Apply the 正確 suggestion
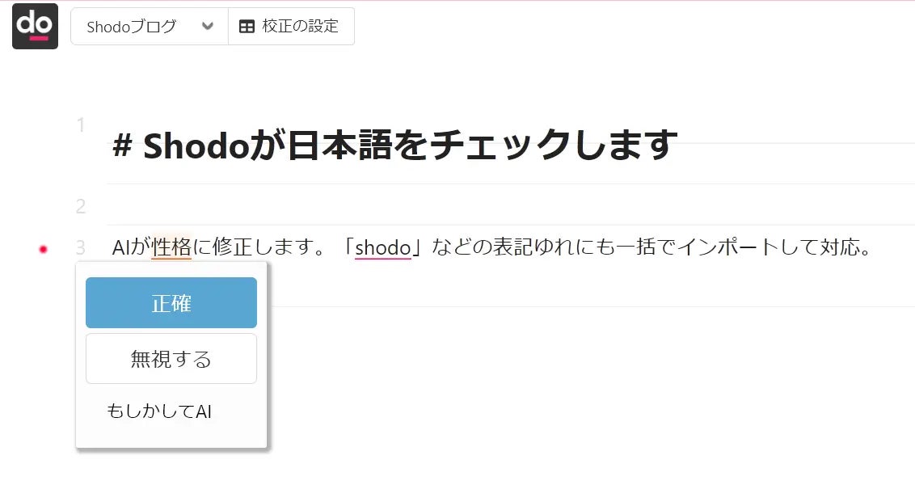The image size is (915, 502). pyautogui.click(x=171, y=302)
